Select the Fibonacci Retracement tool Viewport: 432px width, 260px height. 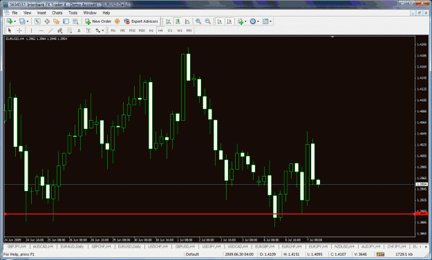pos(69,30)
